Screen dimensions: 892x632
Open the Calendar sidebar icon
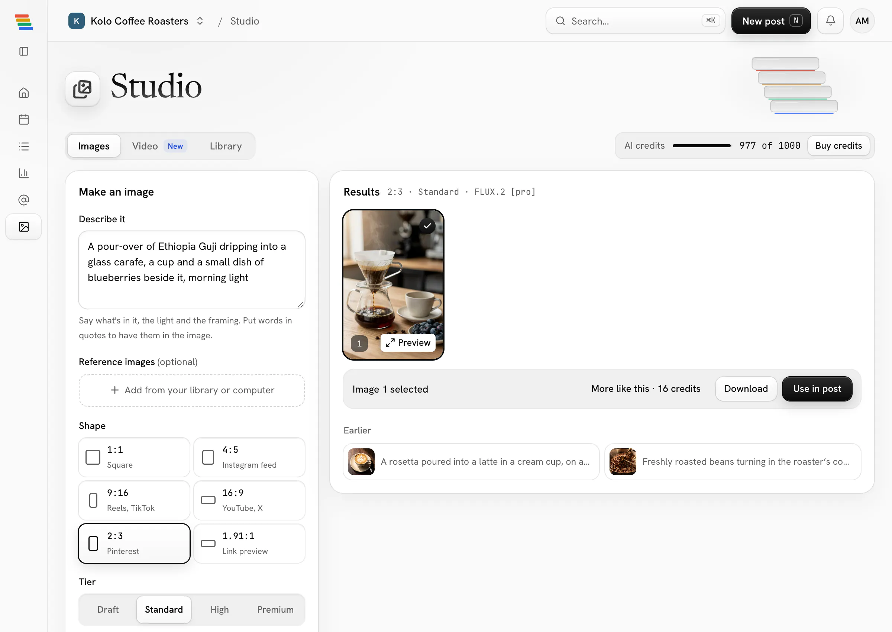click(24, 119)
